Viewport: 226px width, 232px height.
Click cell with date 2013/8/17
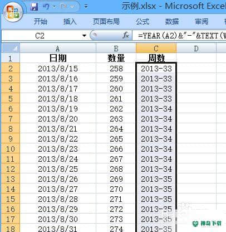[x=58, y=89]
